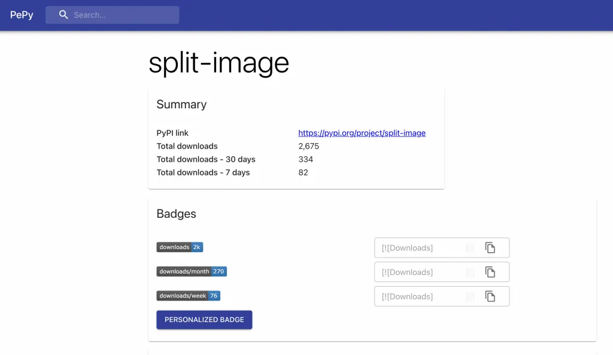Click the 30 days value 334

coord(306,159)
